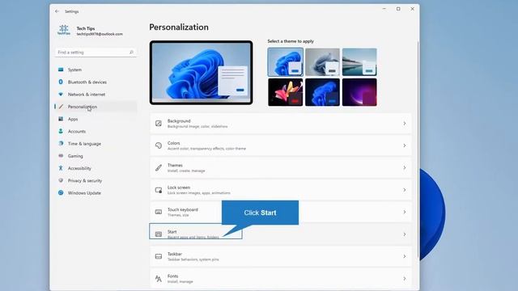Expand Fonts row chevron

[x=405, y=278]
